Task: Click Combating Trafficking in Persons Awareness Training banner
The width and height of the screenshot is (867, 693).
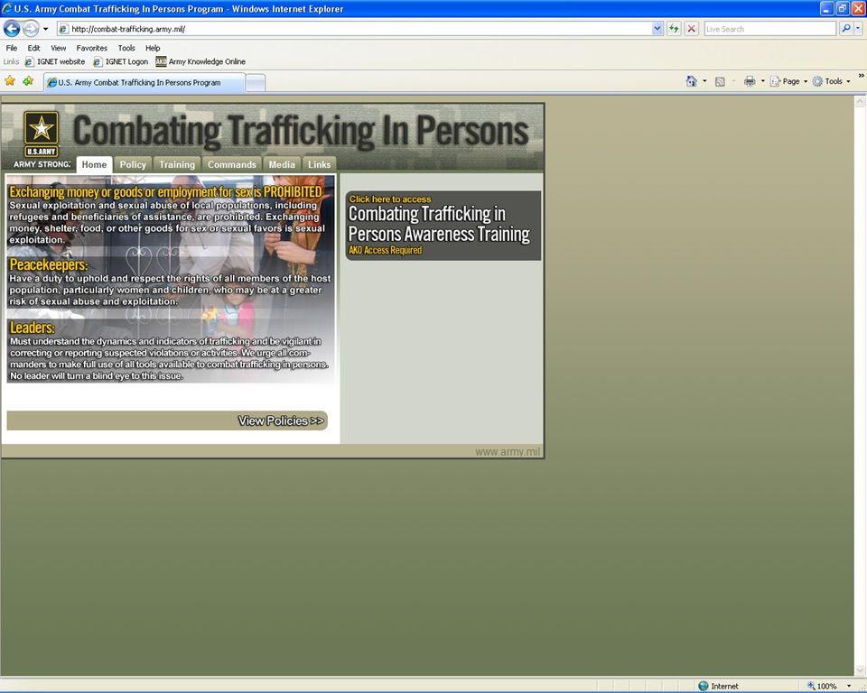Action: click(443, 226)
